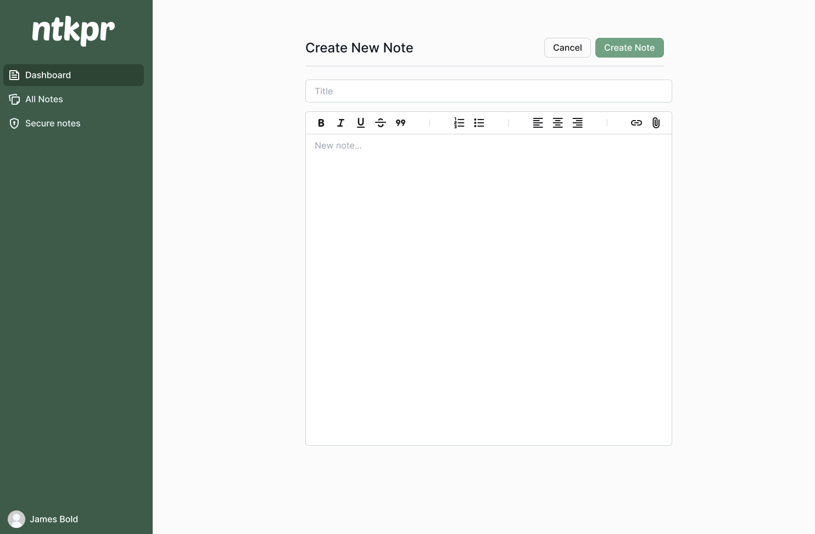815x534 pixels.
Task: Select the Dashboard sidebar icon
Action: click(x=14, y=75)
